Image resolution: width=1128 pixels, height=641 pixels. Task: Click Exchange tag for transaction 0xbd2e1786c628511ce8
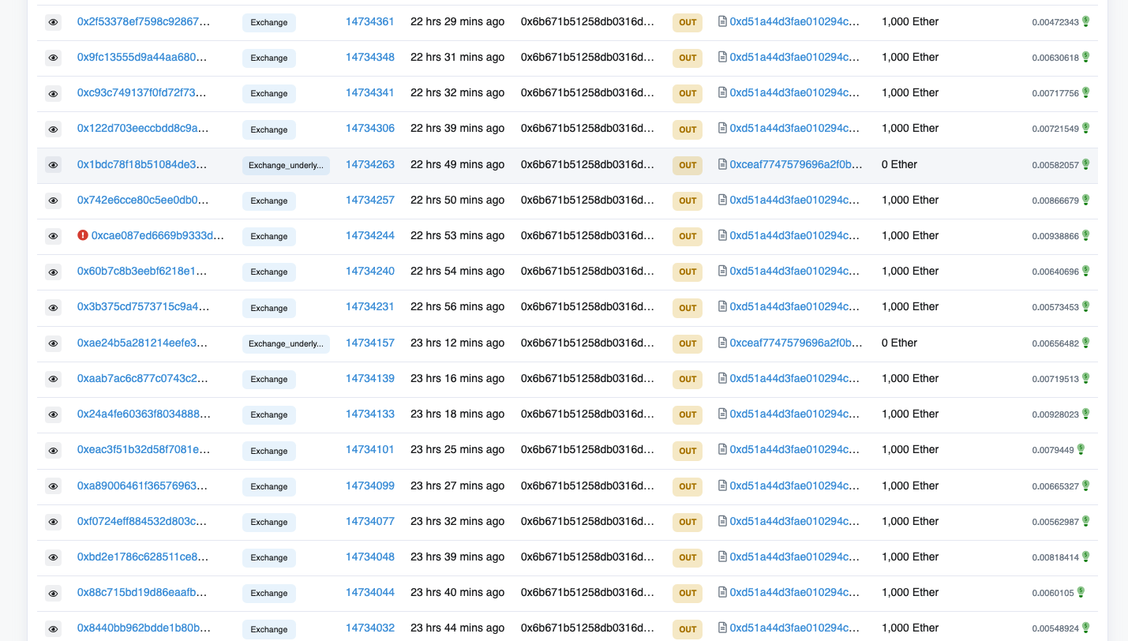(x=268, y=558)
